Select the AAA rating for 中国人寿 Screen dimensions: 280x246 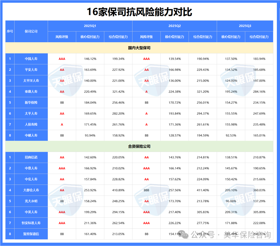coord(61,59)
